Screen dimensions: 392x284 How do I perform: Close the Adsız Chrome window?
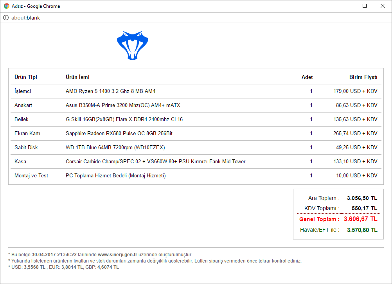click(383, 6)
